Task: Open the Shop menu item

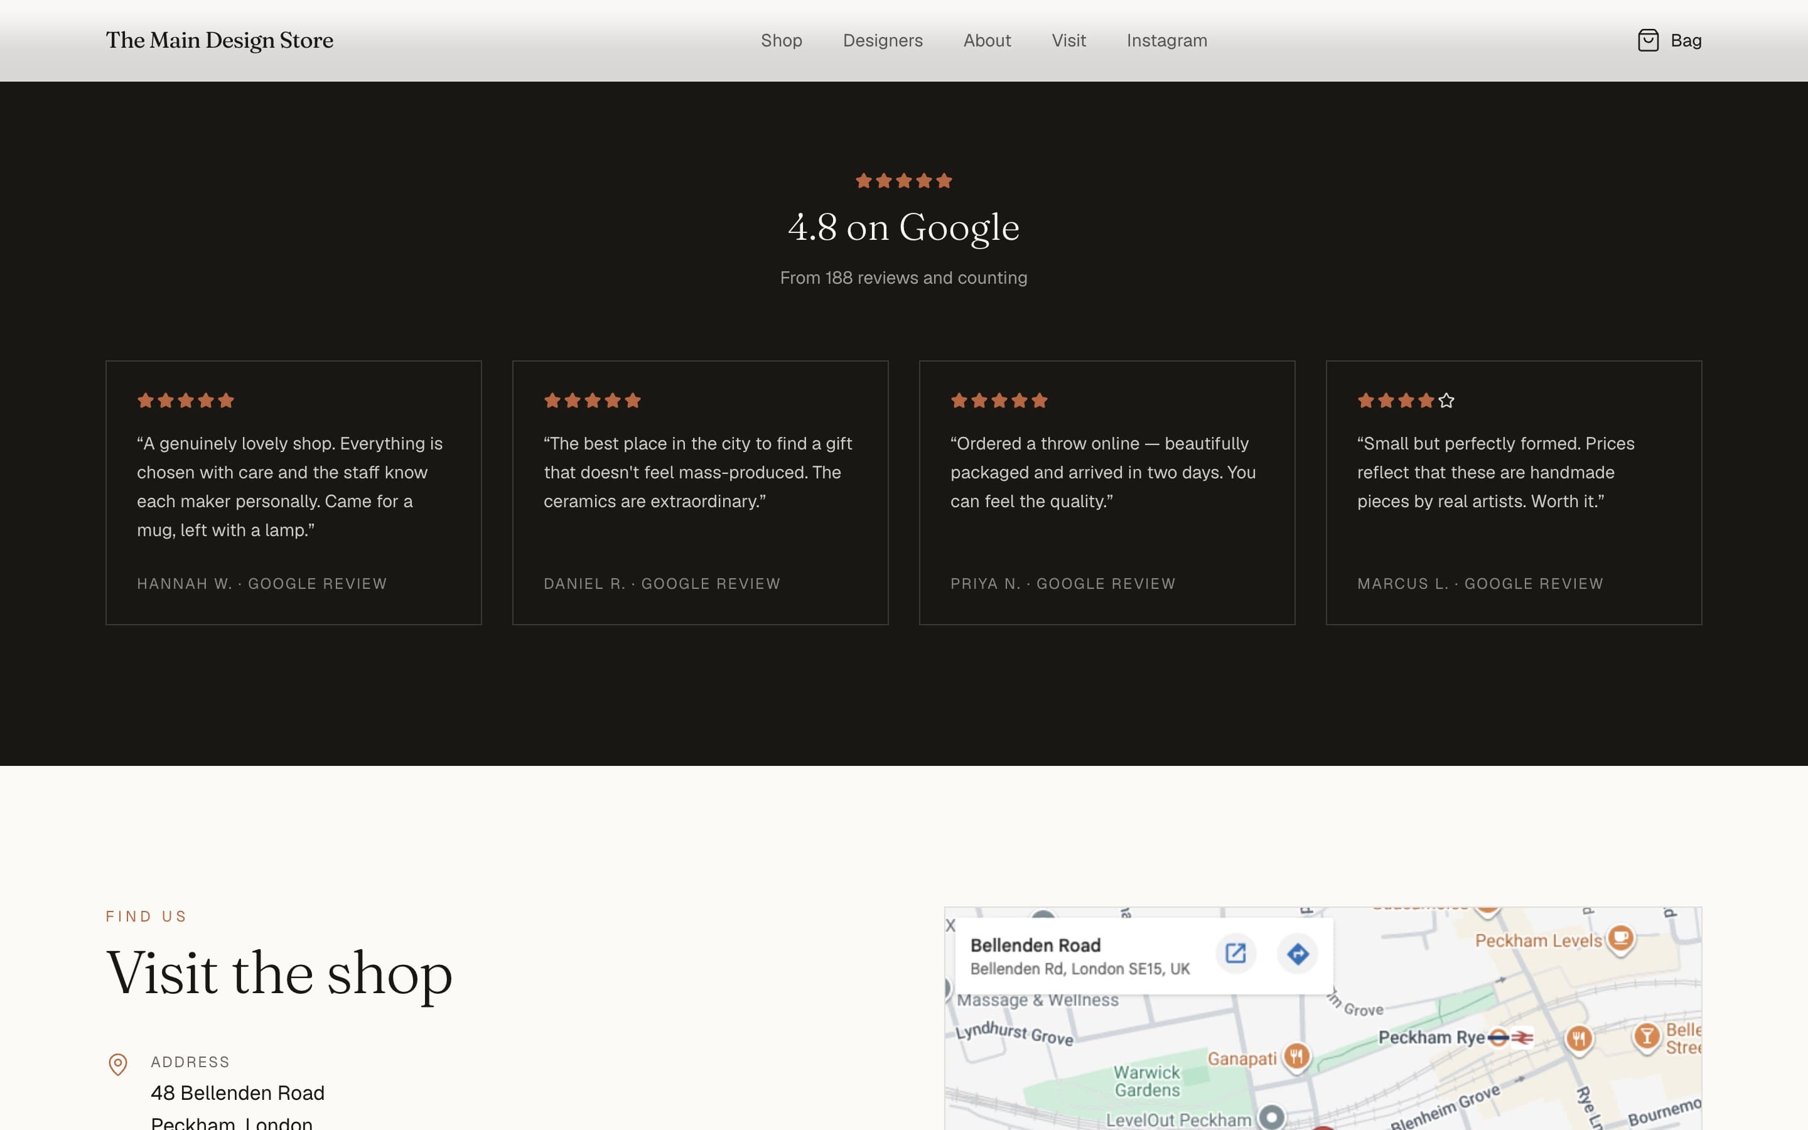Action: 782,40
